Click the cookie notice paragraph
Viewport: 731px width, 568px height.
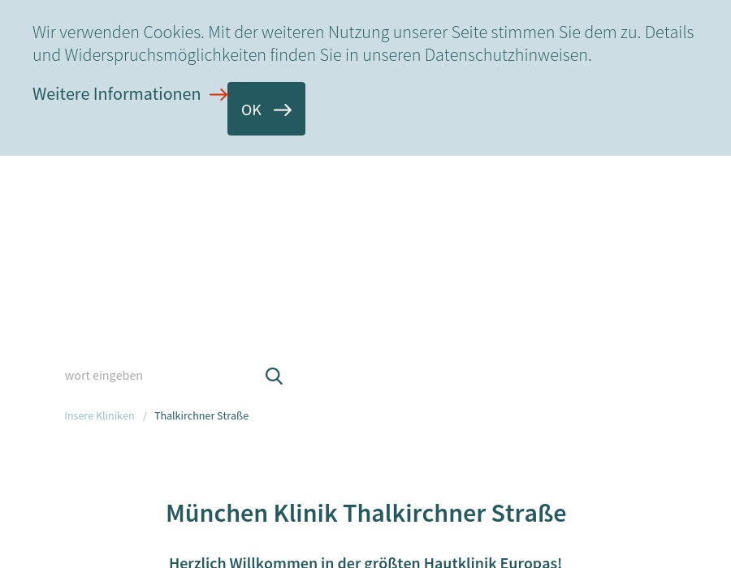(x=363, y=43)
